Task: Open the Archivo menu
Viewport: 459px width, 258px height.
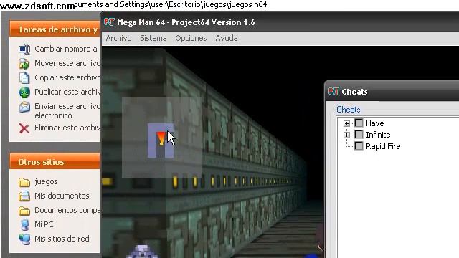Action: tap(118, 38)
